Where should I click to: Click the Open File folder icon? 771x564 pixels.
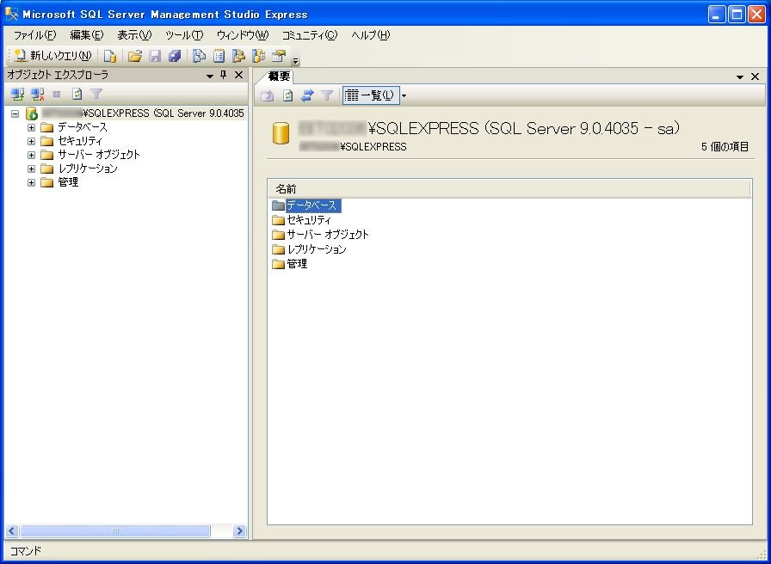click(x=135, y=56)
